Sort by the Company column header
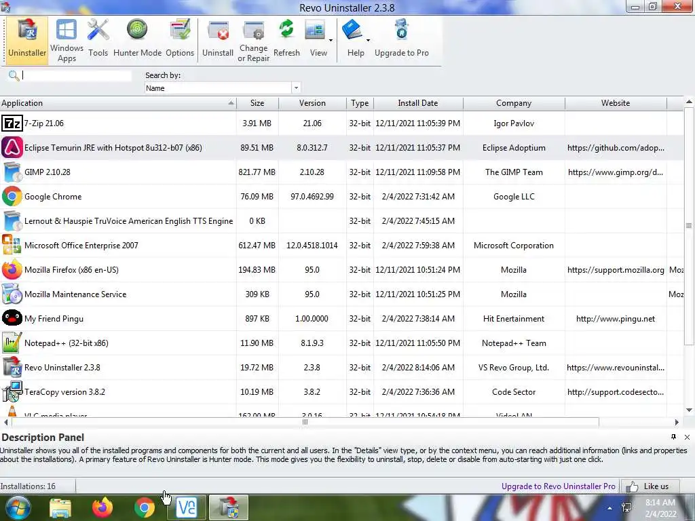Viewport: 695px width, 521px height. pyautogui.click(x=514, y=103)
